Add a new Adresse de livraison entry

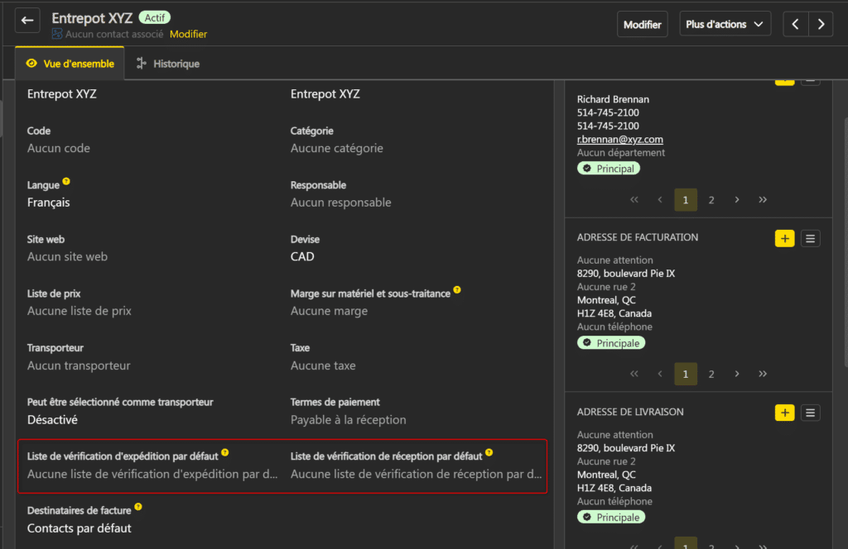[x=784, y=413]
